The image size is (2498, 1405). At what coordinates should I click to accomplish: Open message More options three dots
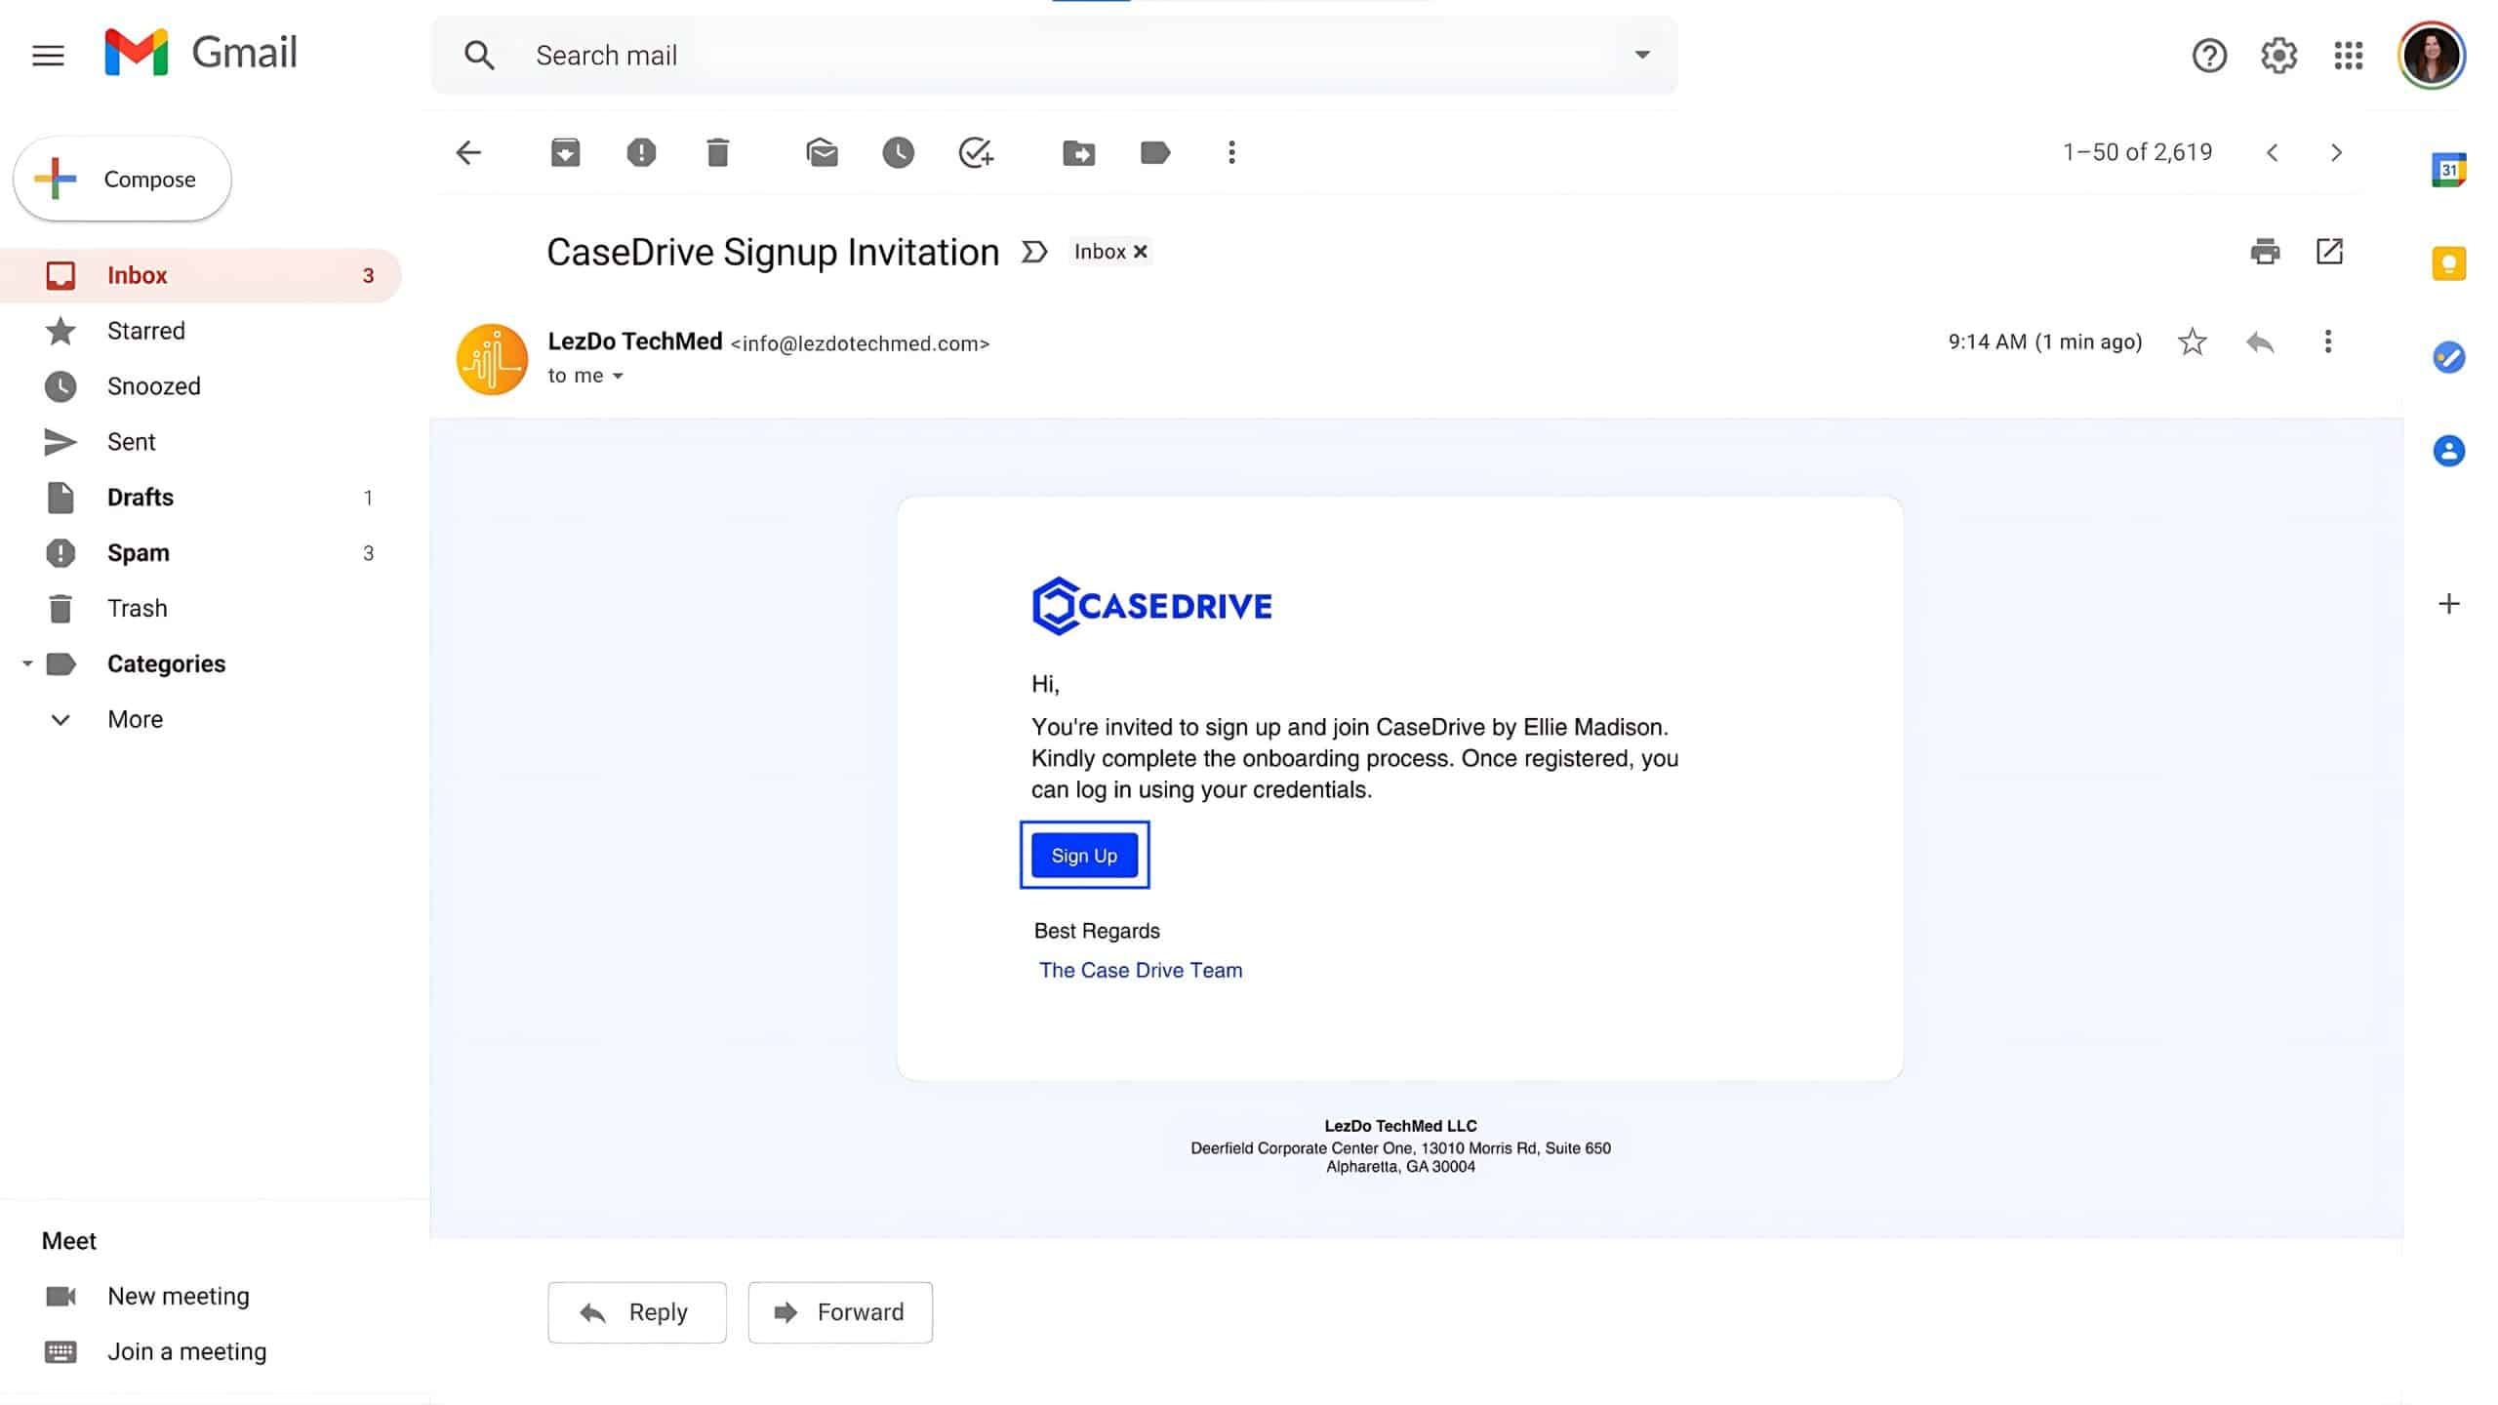tap(2328, 341)
